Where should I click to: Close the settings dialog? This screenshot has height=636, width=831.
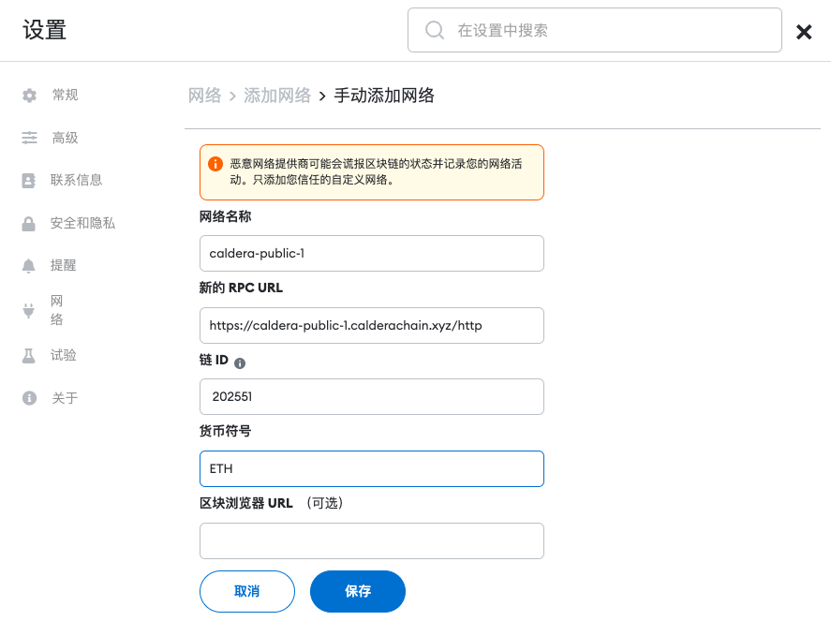pos(804,31)
